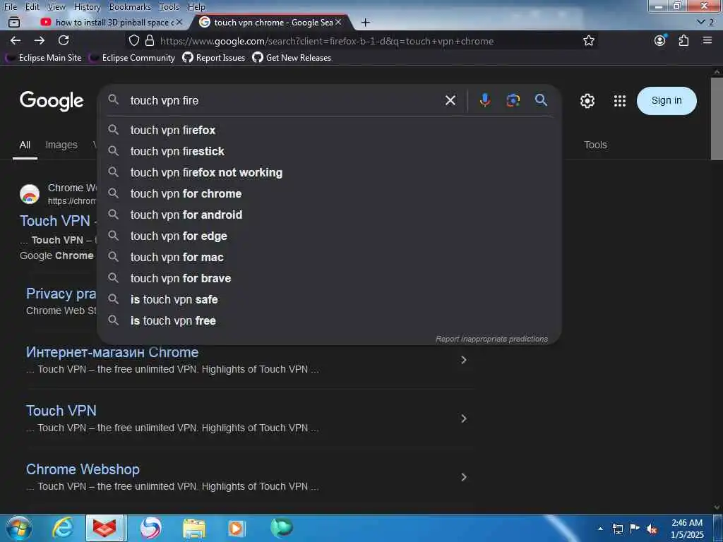Open the site padlock information icon
Screen dimensions: 723x542
(150, 40)
